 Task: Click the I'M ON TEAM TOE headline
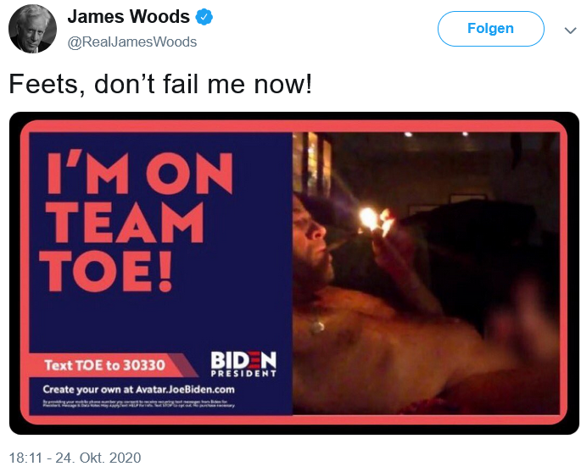point(136,220)
